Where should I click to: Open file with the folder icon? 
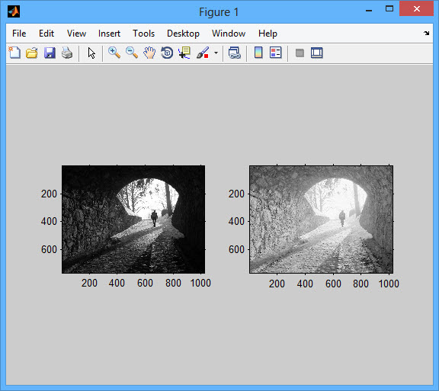pos(32,53)
